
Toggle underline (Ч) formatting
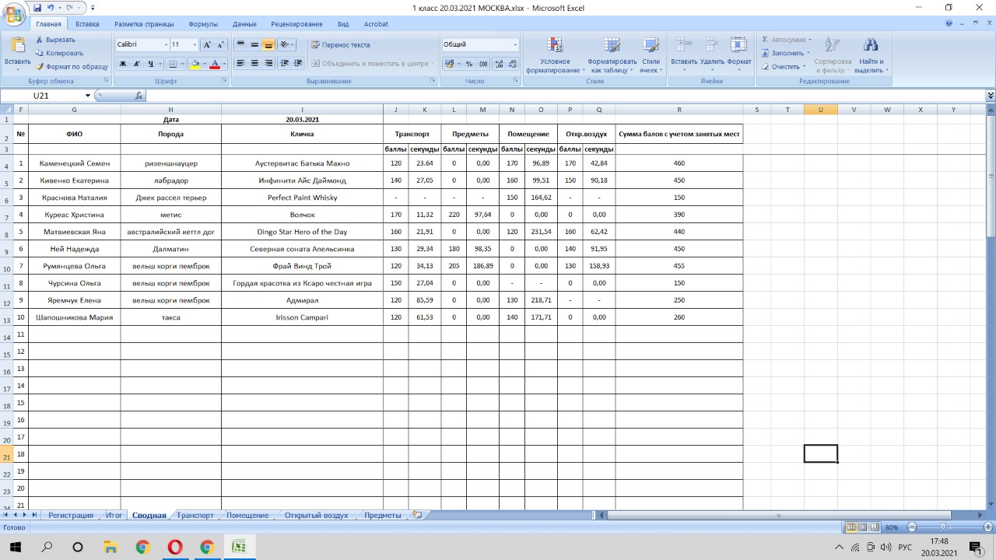149,64
